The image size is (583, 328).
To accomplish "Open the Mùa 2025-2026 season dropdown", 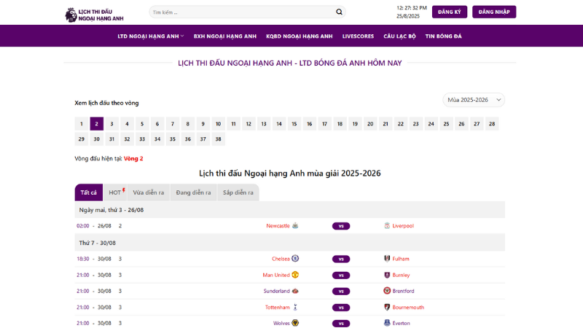I will pyautogui.click(x=474, y=100).
